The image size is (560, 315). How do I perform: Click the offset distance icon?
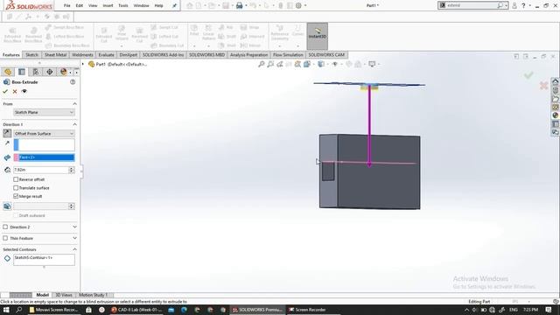pos(7,170)
